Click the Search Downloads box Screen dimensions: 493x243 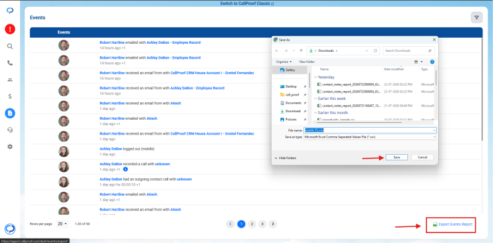pyautogui.click(x=409, y=51)
